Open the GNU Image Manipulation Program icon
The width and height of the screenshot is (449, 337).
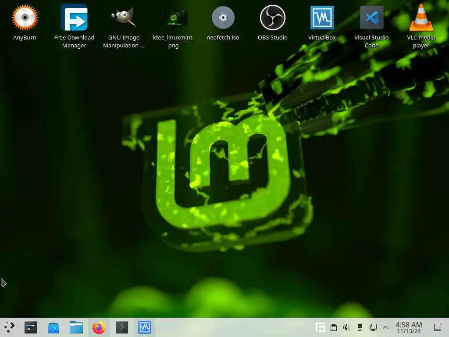[124, 18]
